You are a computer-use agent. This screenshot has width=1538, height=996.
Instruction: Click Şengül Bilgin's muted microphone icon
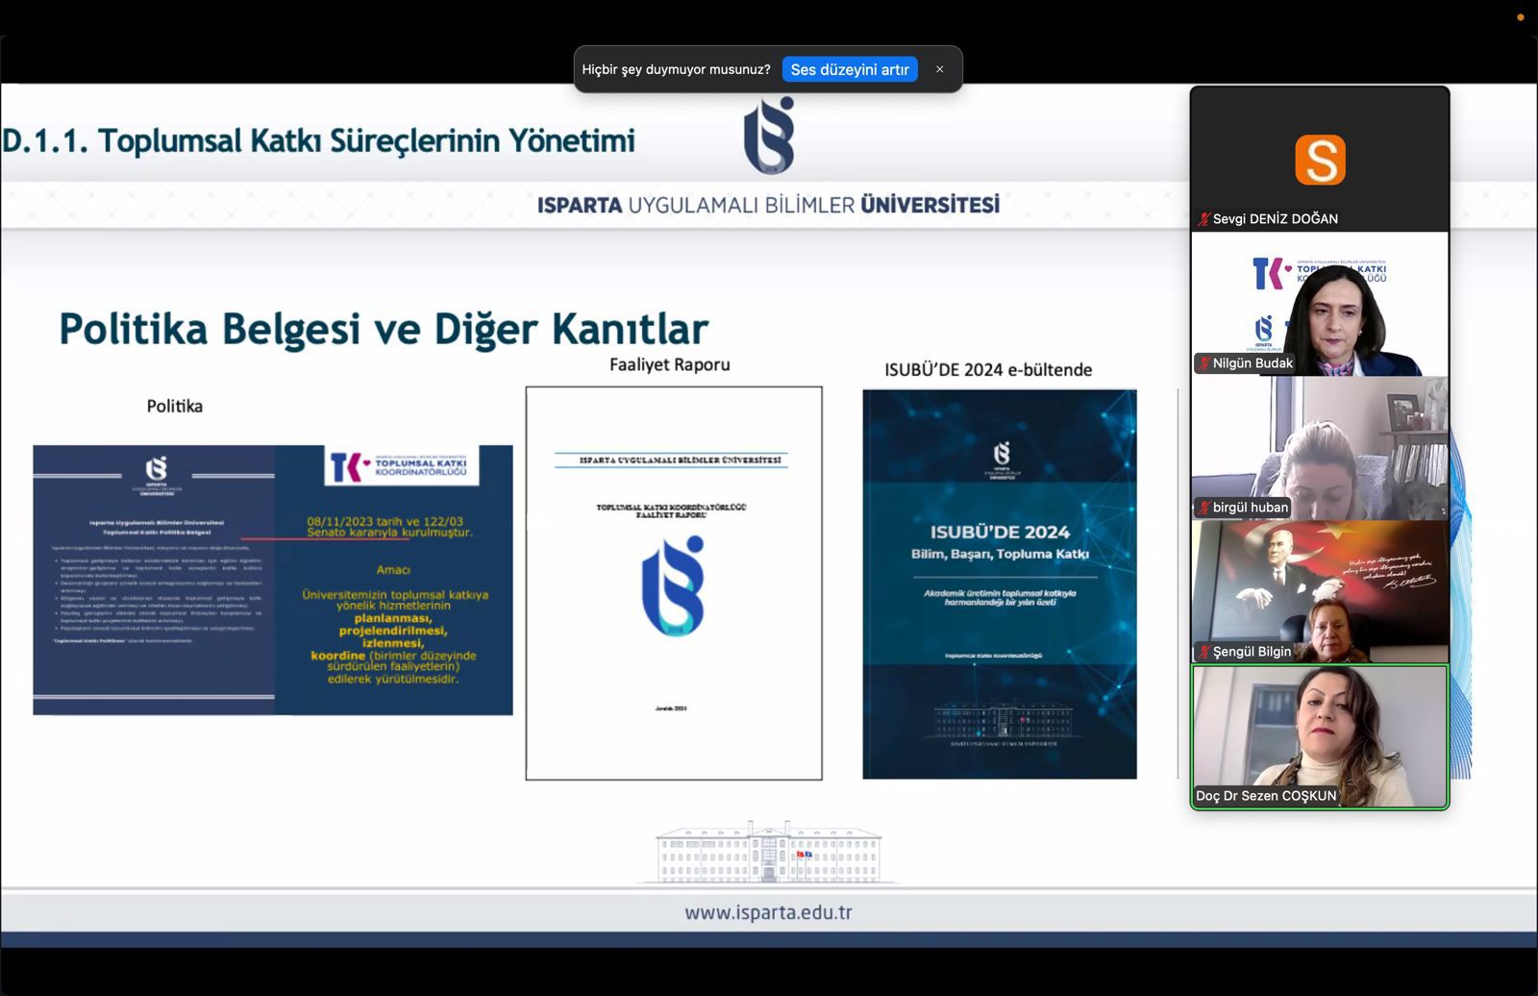(1203, 652)
